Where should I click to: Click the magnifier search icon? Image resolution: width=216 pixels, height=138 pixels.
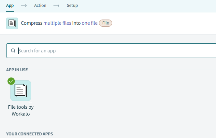tap(13, 51)
